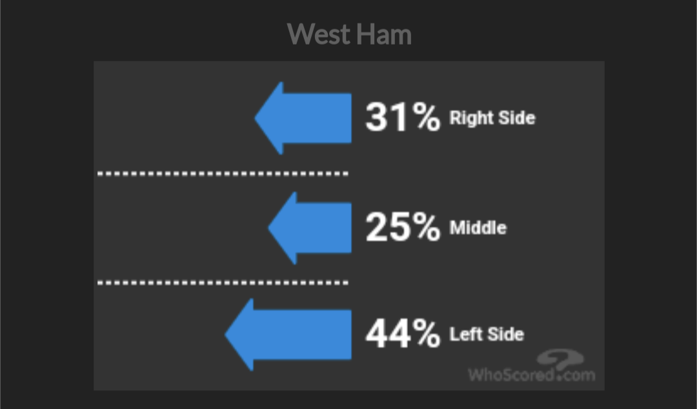Click the percent sign after 44
The width and height of the screenshot is (697, 409).
click(x=427, y=334)
